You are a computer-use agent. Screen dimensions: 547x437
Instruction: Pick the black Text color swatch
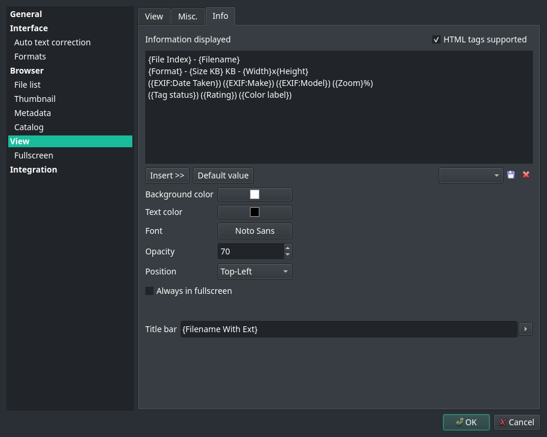coord(255,212)
